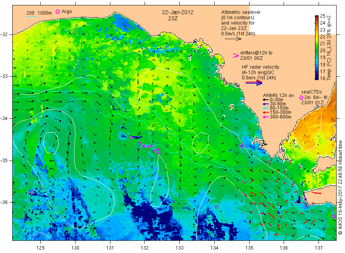The image size is (345, 253).
Task: Click the IMOS copyright timestamp text
Action: [x=340, y=188]
